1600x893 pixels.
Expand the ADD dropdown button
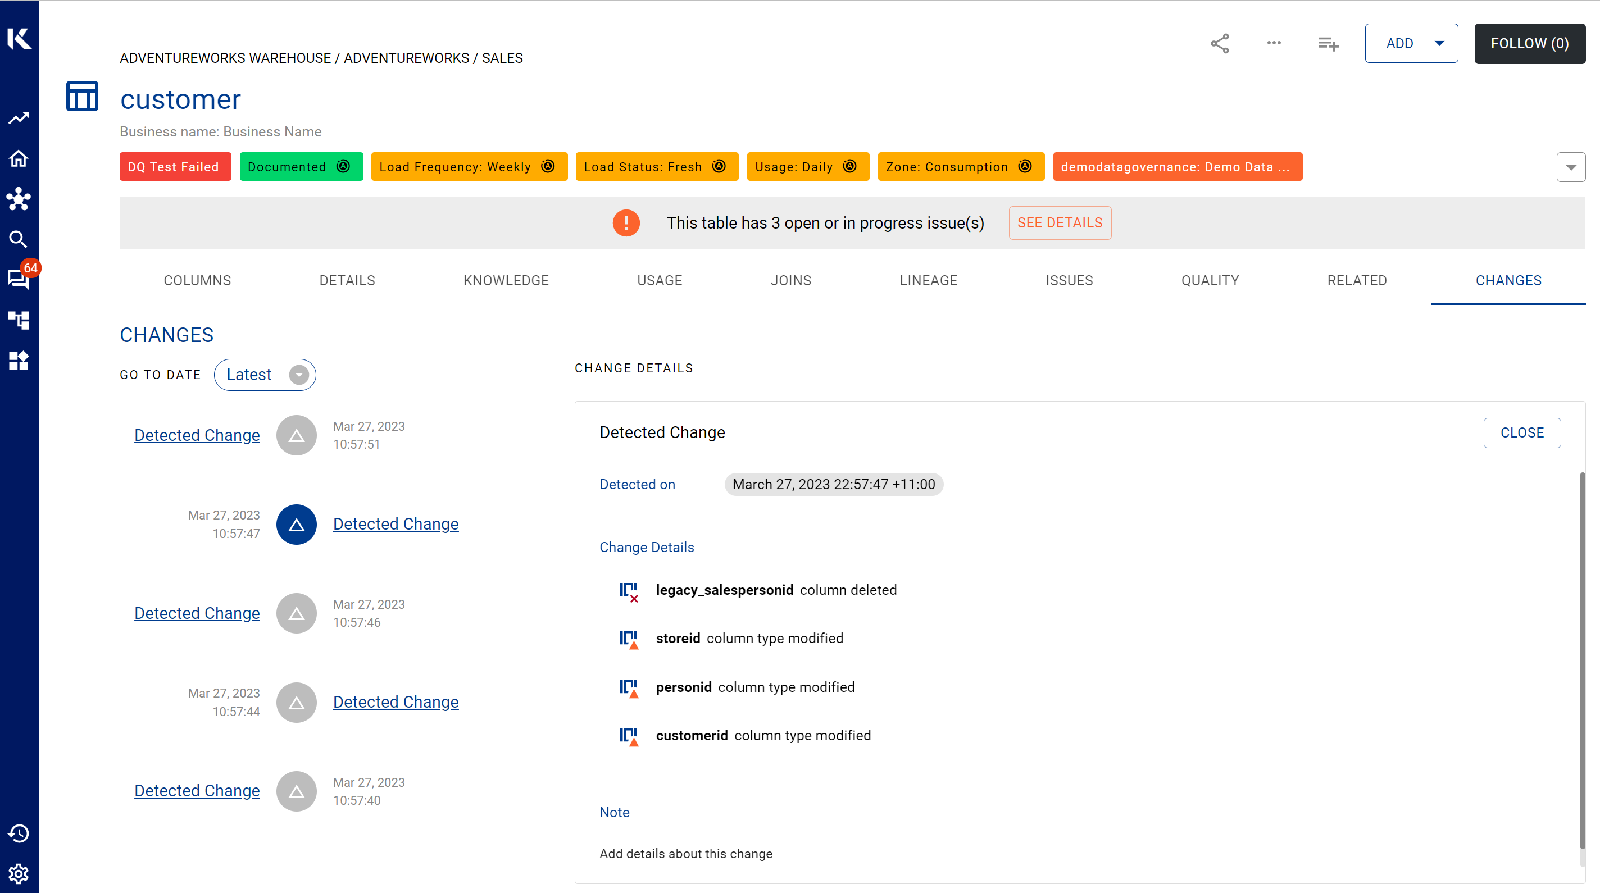[x=1411, y=43]
